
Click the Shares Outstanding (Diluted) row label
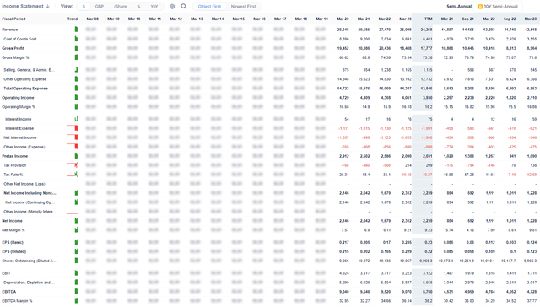pyautogui.click(x=29, y=261)
